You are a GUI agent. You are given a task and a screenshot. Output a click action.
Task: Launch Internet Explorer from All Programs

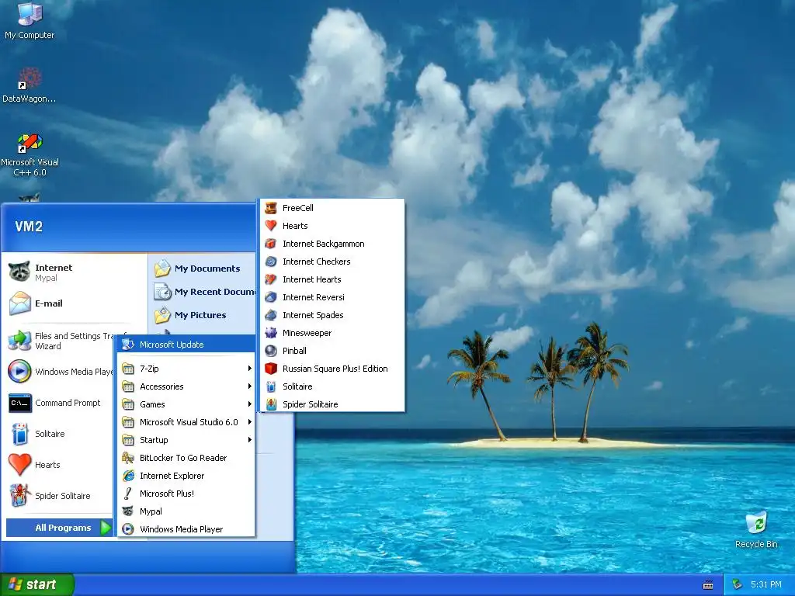click(x=186, y=476)
